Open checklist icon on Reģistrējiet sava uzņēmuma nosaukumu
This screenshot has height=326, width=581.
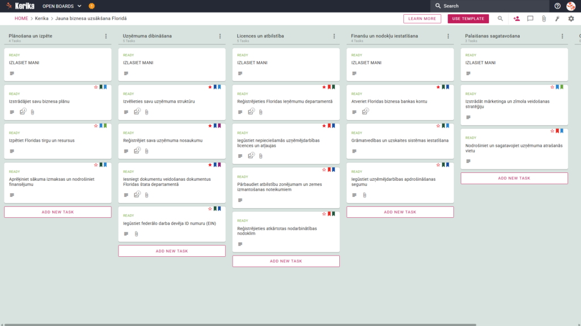137,150
